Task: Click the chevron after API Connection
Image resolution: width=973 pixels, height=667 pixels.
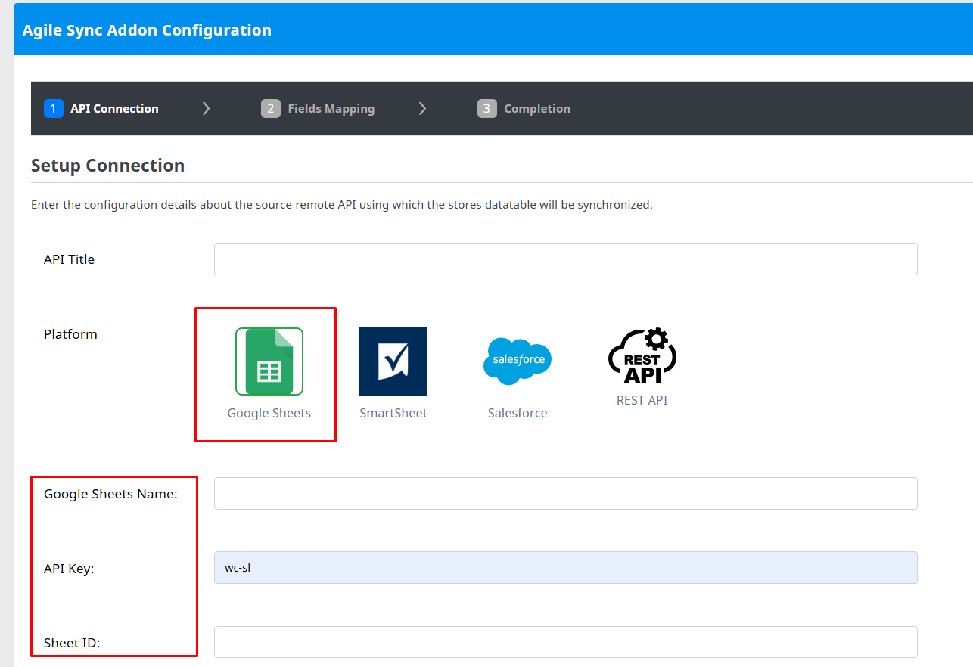Action: (206, 109)
